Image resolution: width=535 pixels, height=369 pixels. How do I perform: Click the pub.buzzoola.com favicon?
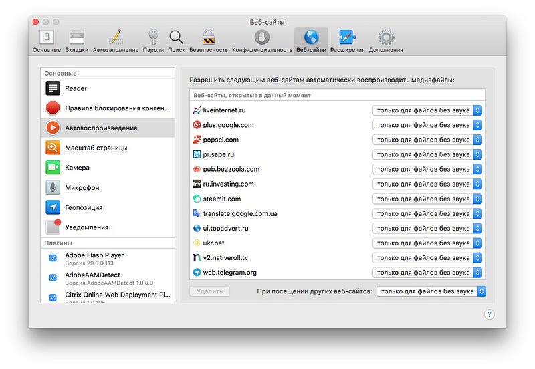[197, 169]
